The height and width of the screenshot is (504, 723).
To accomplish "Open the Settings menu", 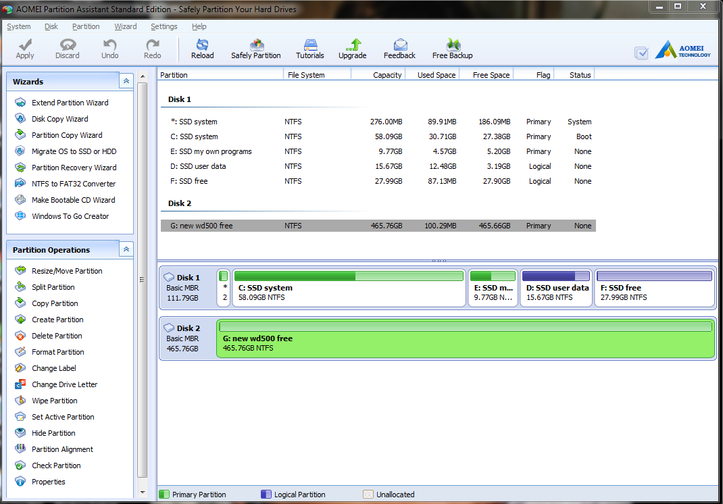I will click(164, 26).
